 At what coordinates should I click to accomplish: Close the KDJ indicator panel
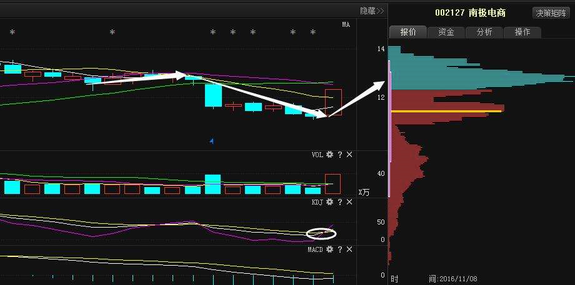(x=349, y=203)
